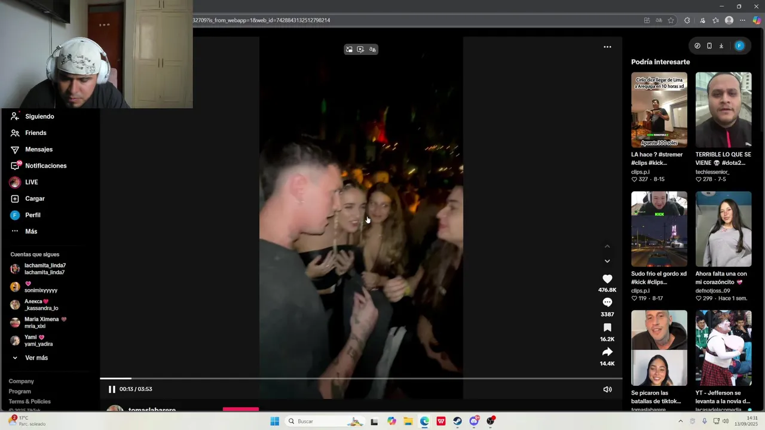Open the blue F profile avatar menu
765x430 pixels.
[739, 46]
